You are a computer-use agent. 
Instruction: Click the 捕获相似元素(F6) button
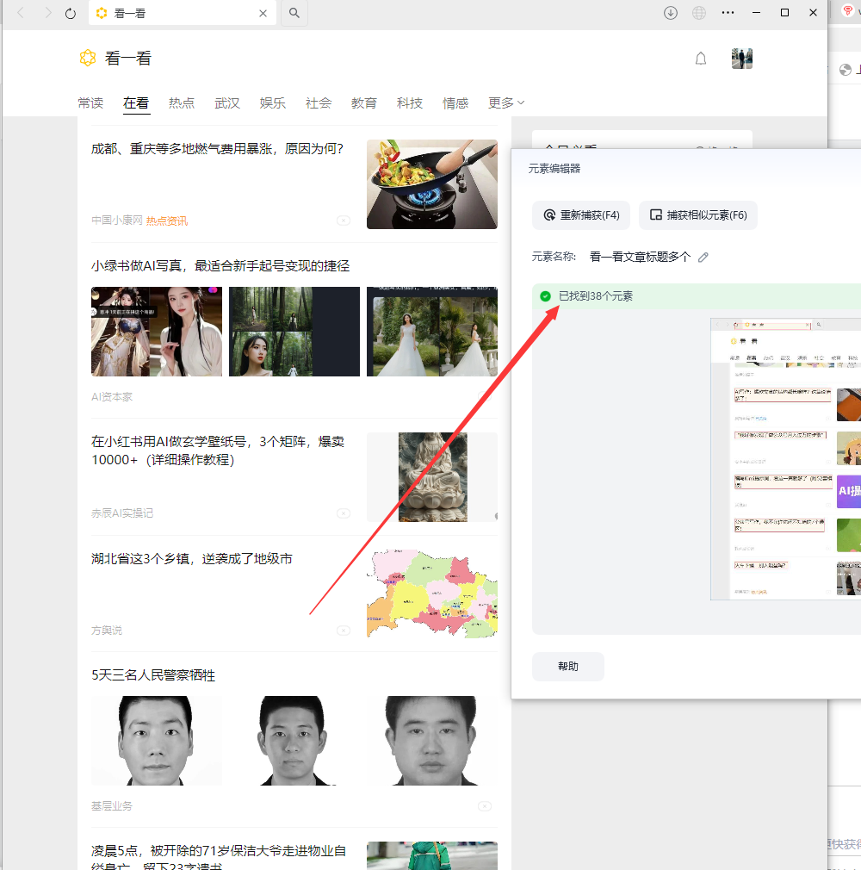point(698,215)
